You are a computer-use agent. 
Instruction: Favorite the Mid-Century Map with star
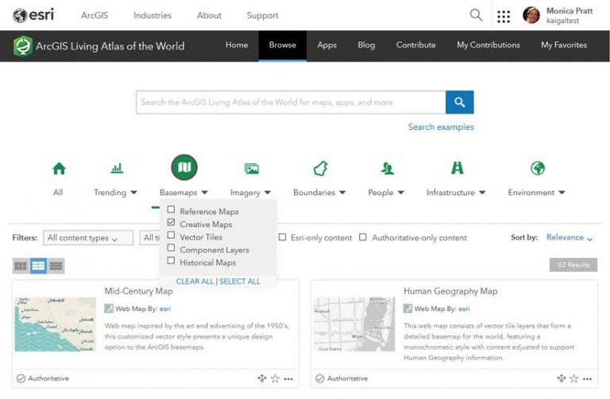click(x=275, y=379)
